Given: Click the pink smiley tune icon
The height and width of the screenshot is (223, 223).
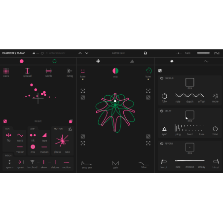Looking at the screenshot, I should click(x=83, y=71).
